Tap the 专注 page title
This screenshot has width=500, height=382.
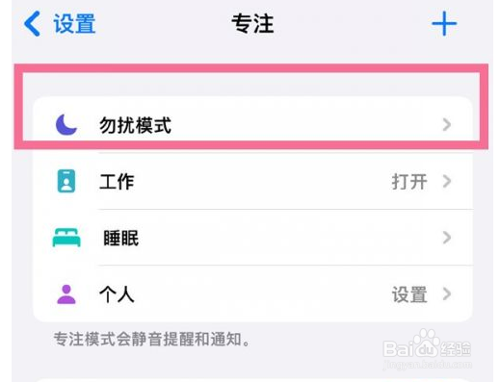click(252, 24)
